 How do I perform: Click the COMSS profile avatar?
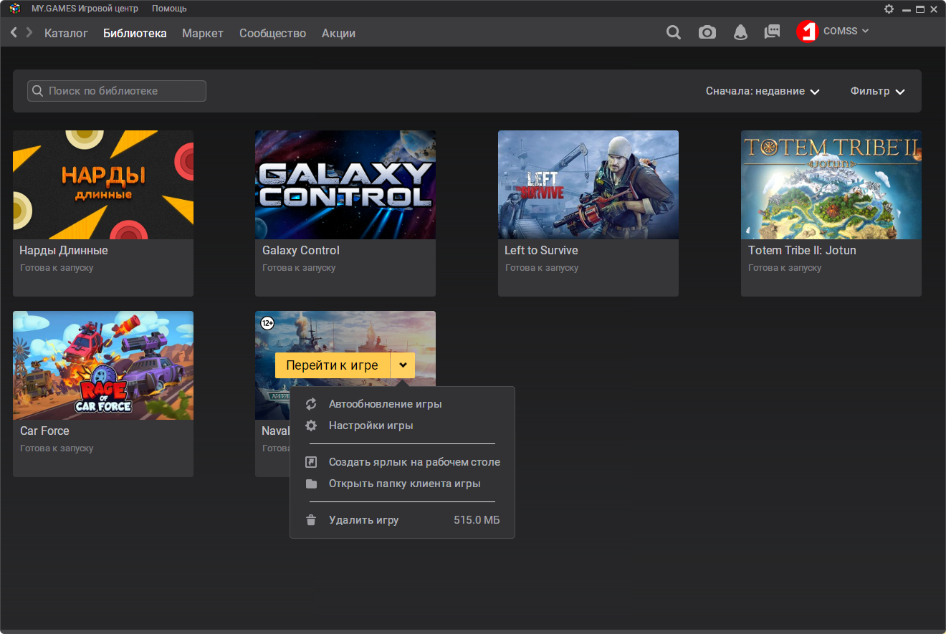[807, 32]
